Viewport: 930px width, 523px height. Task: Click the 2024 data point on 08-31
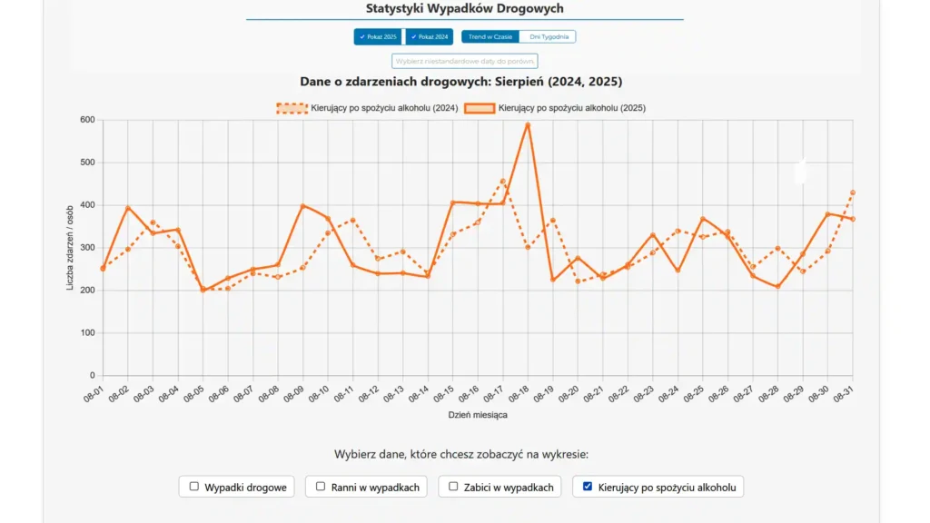[x=853, y=192]
